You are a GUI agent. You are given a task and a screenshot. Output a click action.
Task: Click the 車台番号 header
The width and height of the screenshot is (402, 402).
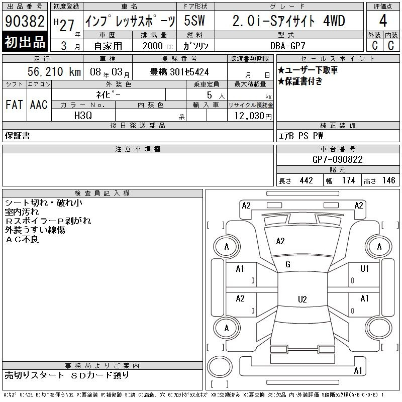click(x=338, y=149)
